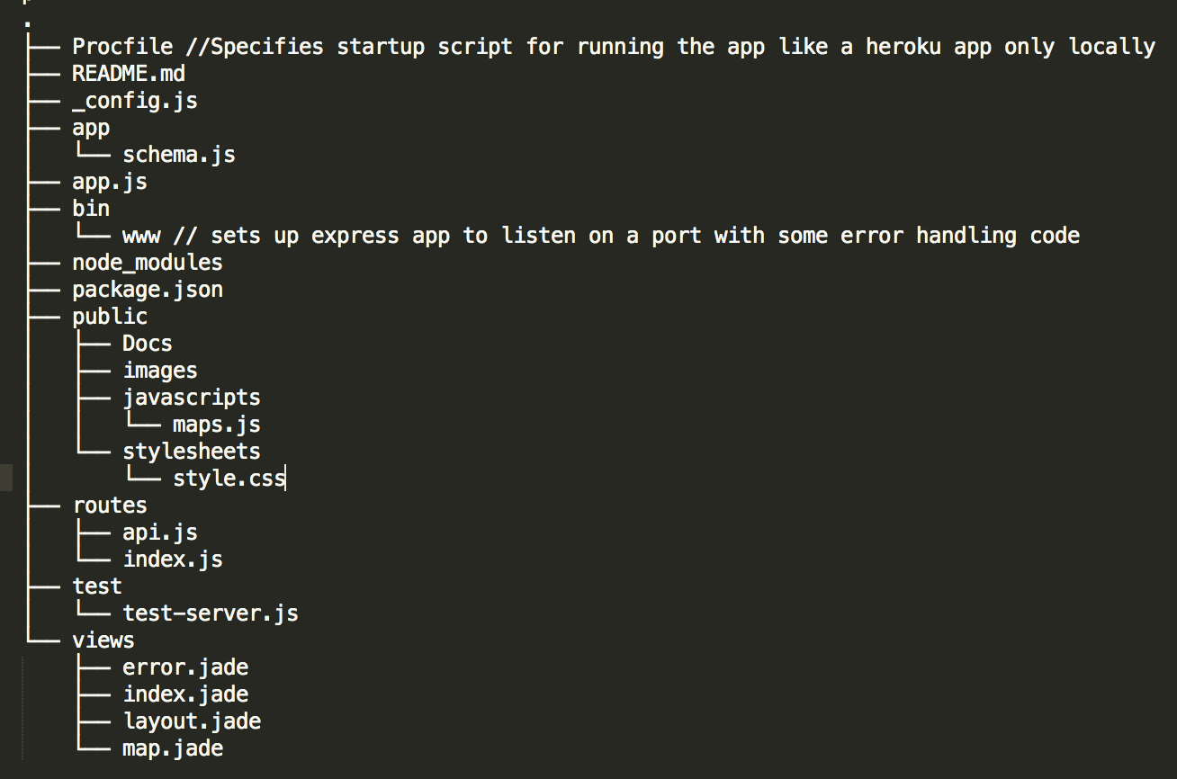1177x779 pixels.
Task: Place cursor at end of style.css
Action: point(285,479)
